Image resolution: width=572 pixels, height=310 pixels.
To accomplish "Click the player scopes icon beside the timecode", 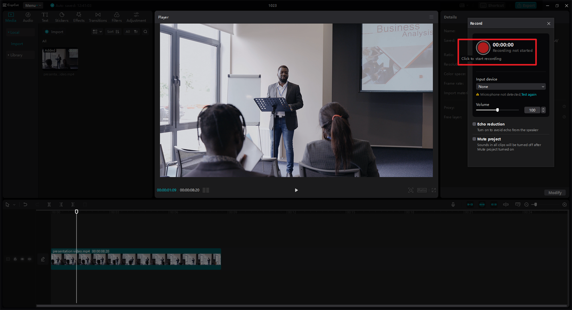I will [206, 190].
